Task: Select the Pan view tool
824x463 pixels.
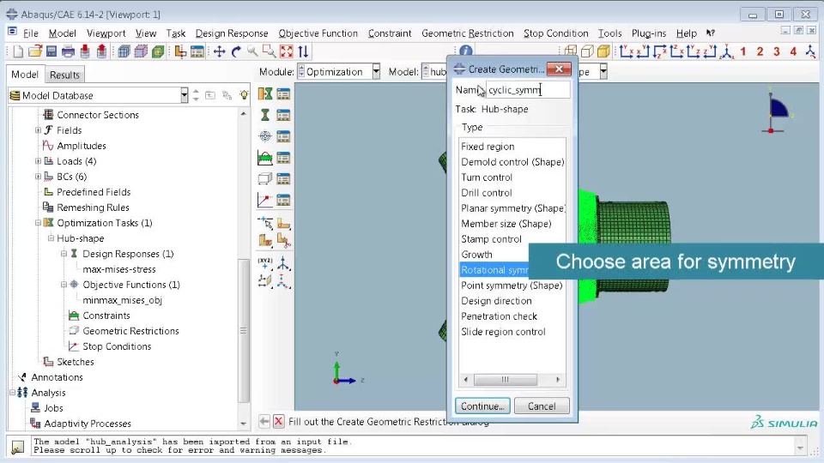Action: click(x=219, y=51)
